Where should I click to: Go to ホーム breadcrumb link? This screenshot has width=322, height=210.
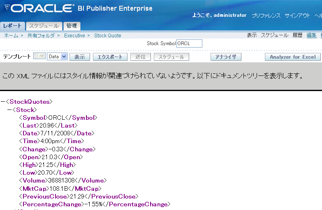[x=11, y=35]
